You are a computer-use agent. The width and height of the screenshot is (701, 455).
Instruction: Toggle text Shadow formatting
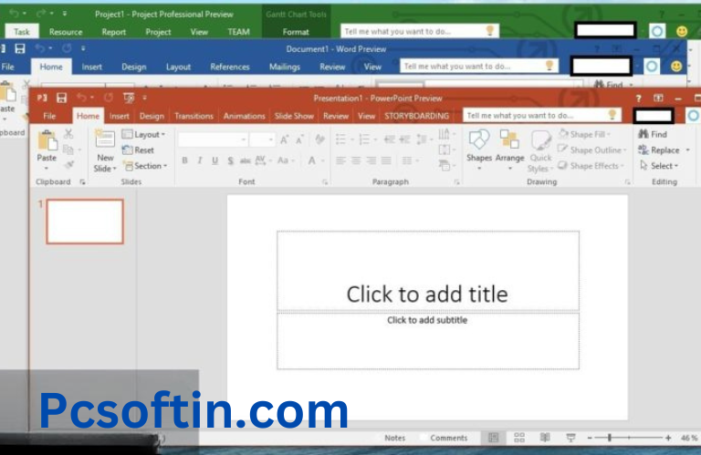click(x=230, y=160)
